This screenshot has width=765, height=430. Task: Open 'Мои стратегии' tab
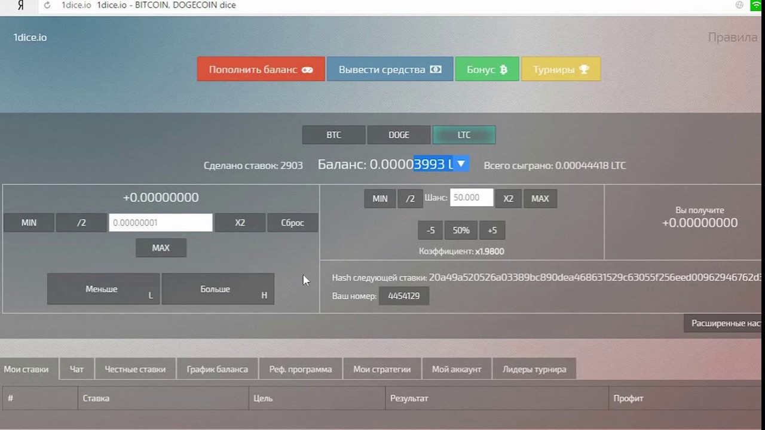[382, 369]
